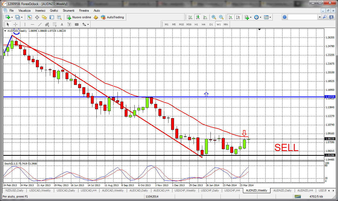Switch to M5 timeframe
This screenshot has width=338, height=201.
click(174, 24)
